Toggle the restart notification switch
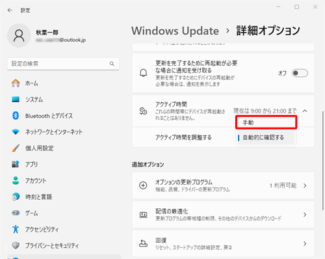Image resolution: width=325 pixels, height=259 pixels. click(x=300, y=73)
